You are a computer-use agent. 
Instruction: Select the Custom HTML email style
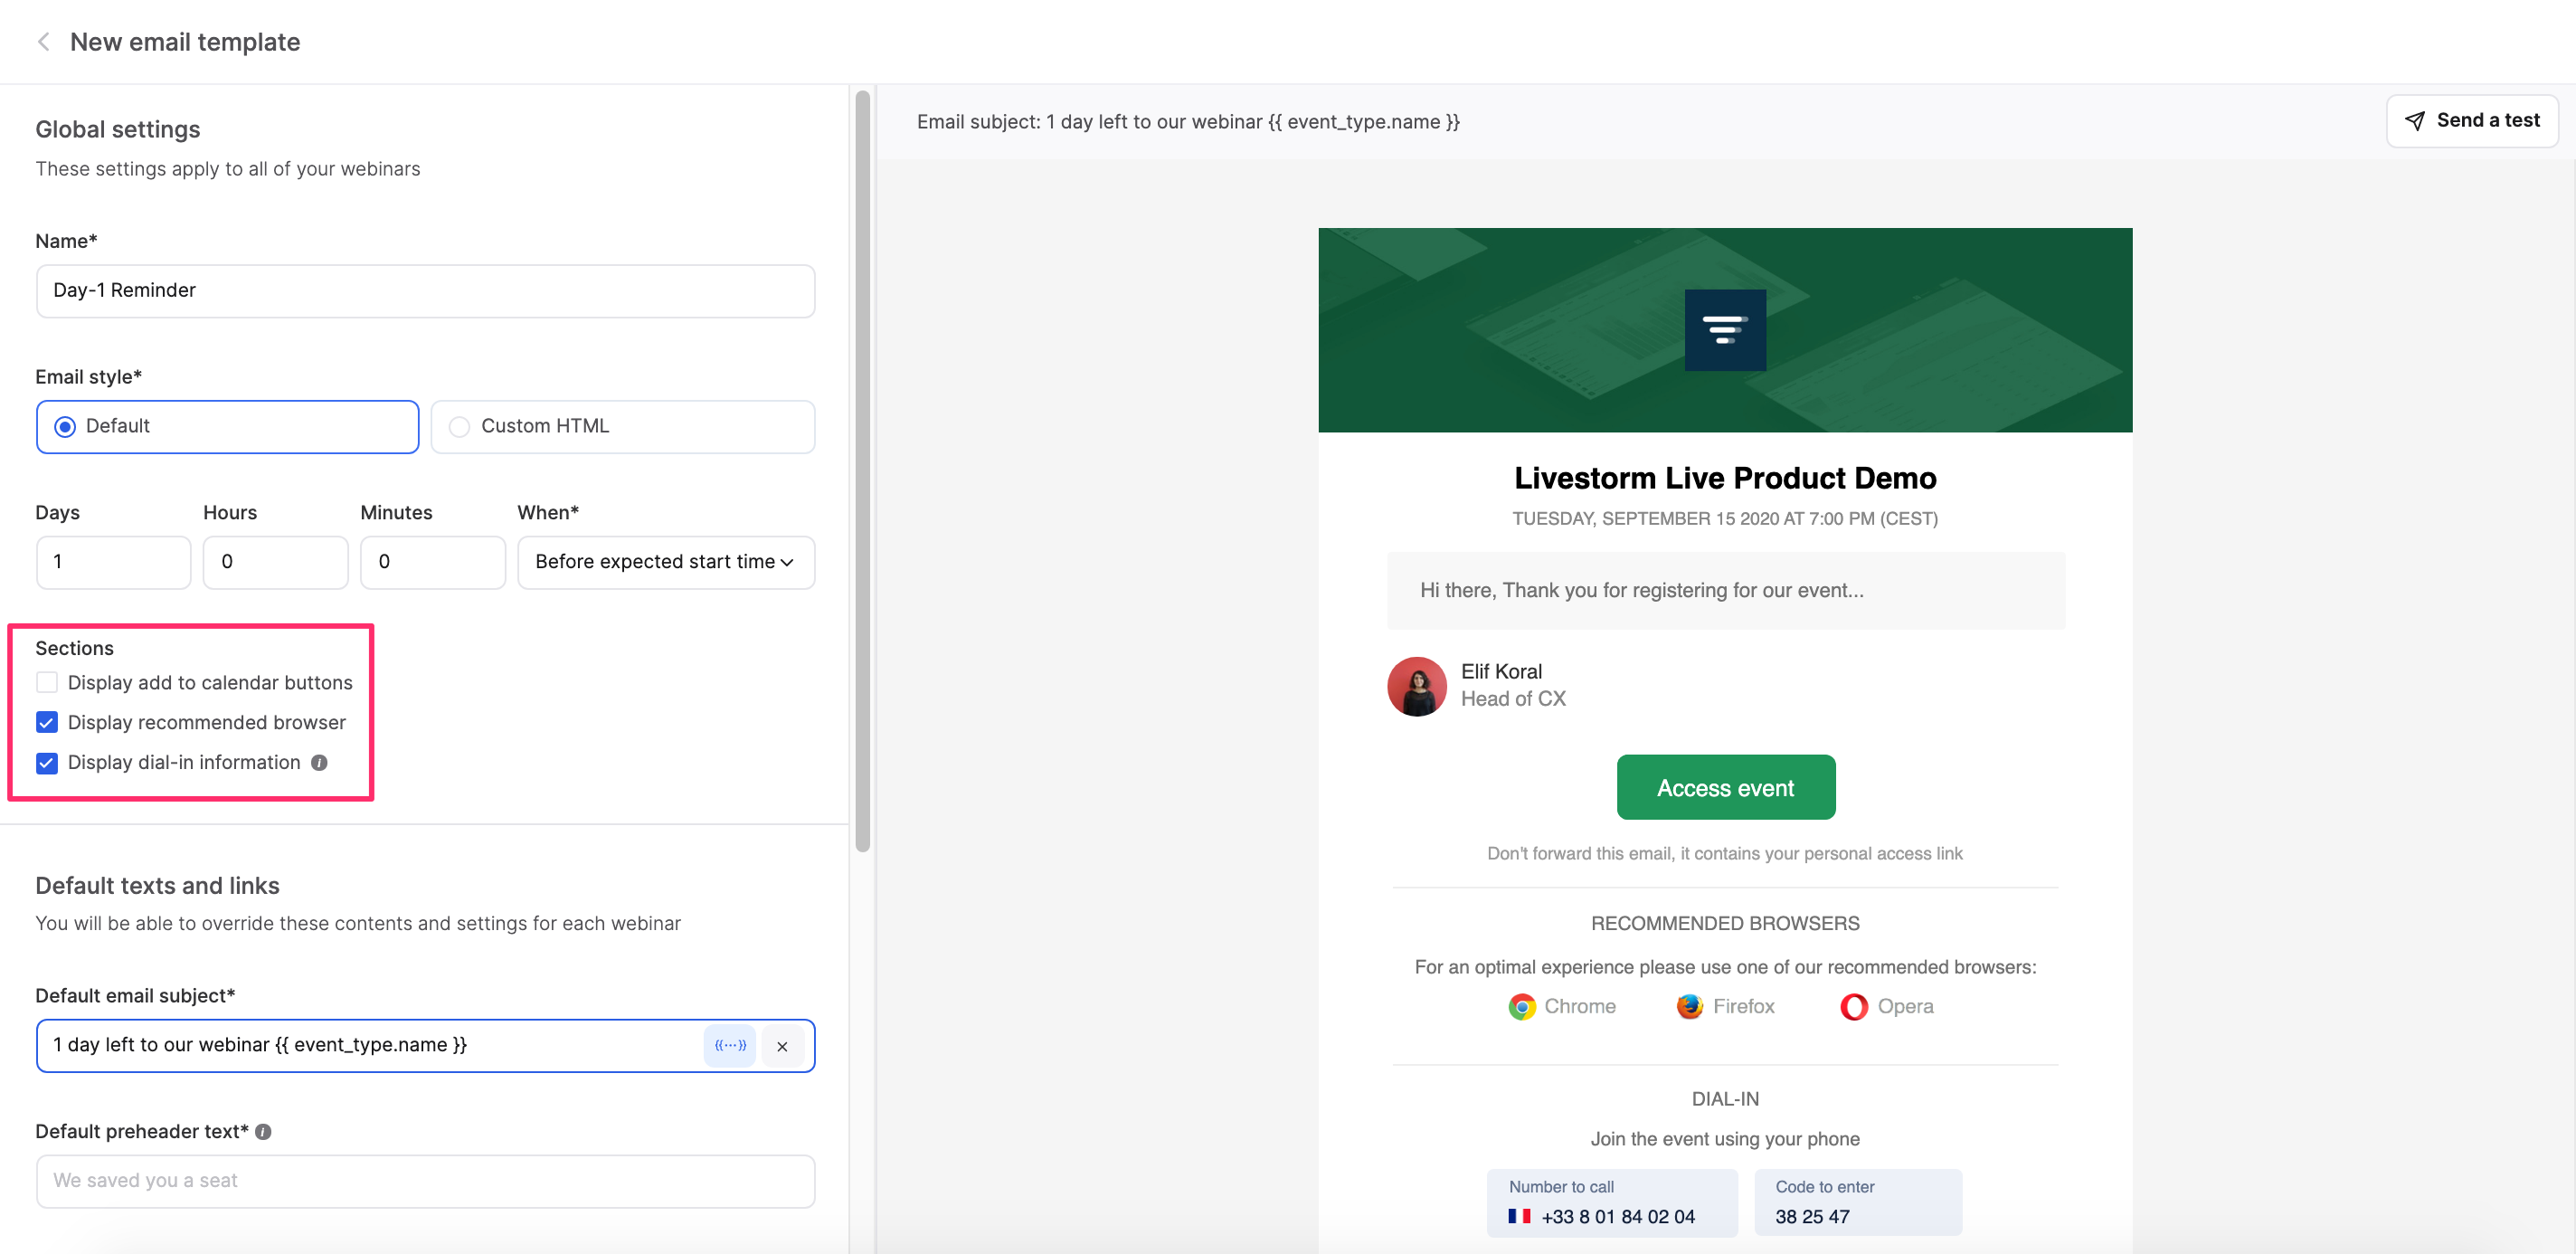459,426
